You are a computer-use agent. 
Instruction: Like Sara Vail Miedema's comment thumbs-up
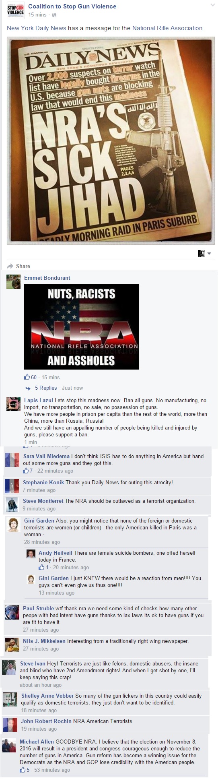[x=26, y=471]
